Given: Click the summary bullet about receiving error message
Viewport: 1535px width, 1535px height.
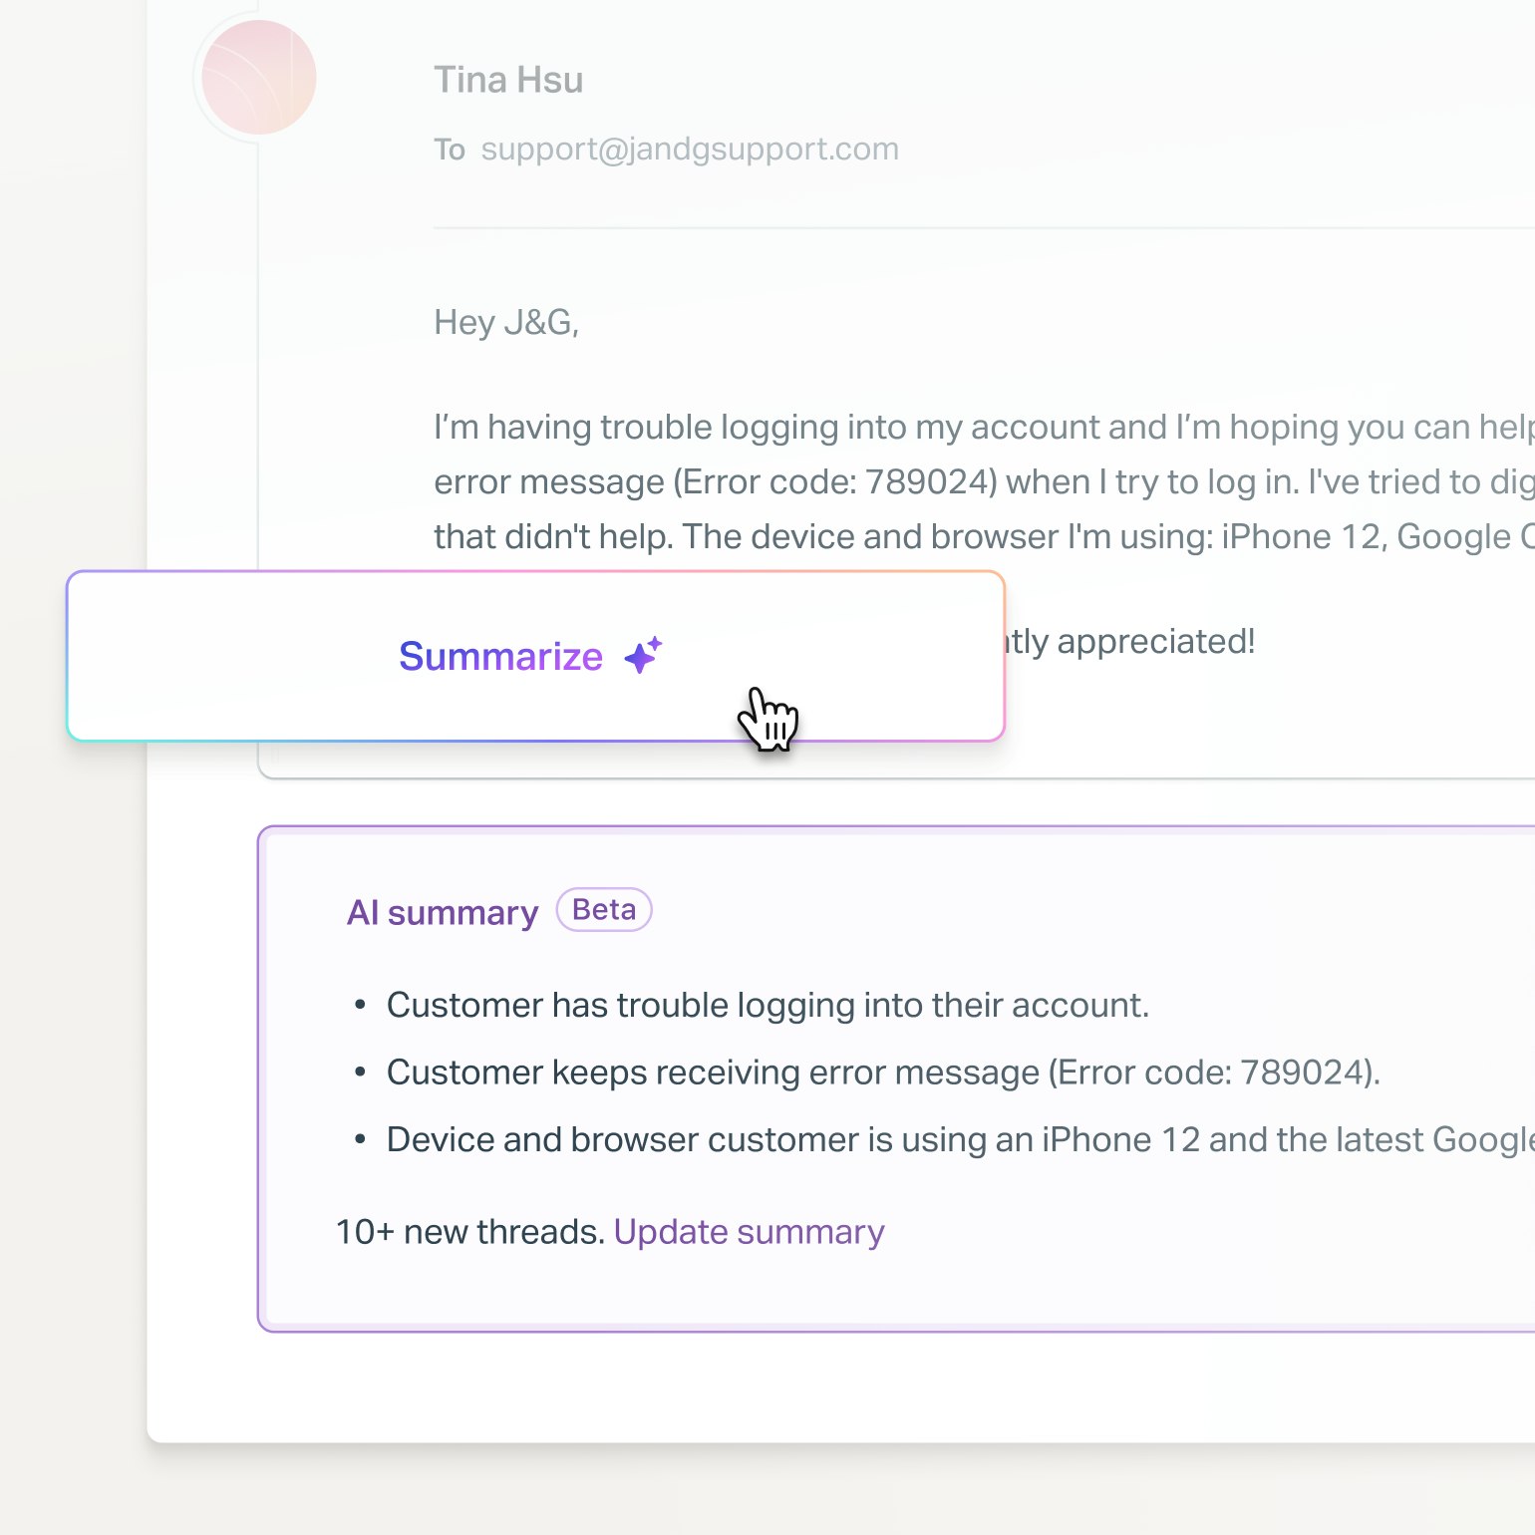Looking at the screenshot, I should [x=883, y=1073].
